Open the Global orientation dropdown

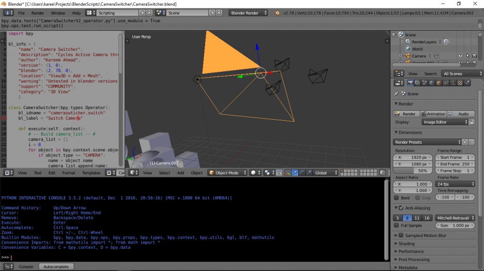[x=326, y=173]
